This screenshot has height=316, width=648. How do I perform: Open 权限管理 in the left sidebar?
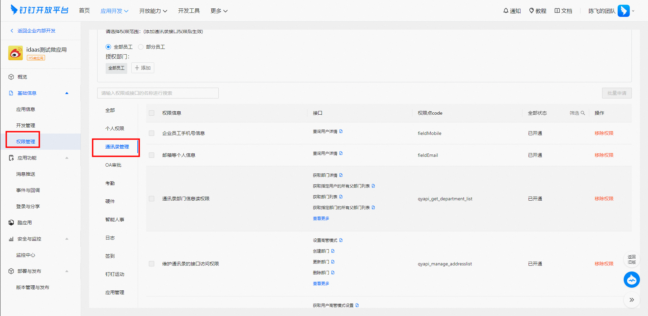coord(26,142)
